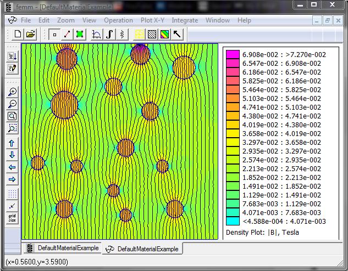Click the zoom out magnifier icon
348x271 pixels.
(x=12, y=104)
